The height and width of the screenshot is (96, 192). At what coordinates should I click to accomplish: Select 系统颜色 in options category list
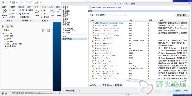66,11
